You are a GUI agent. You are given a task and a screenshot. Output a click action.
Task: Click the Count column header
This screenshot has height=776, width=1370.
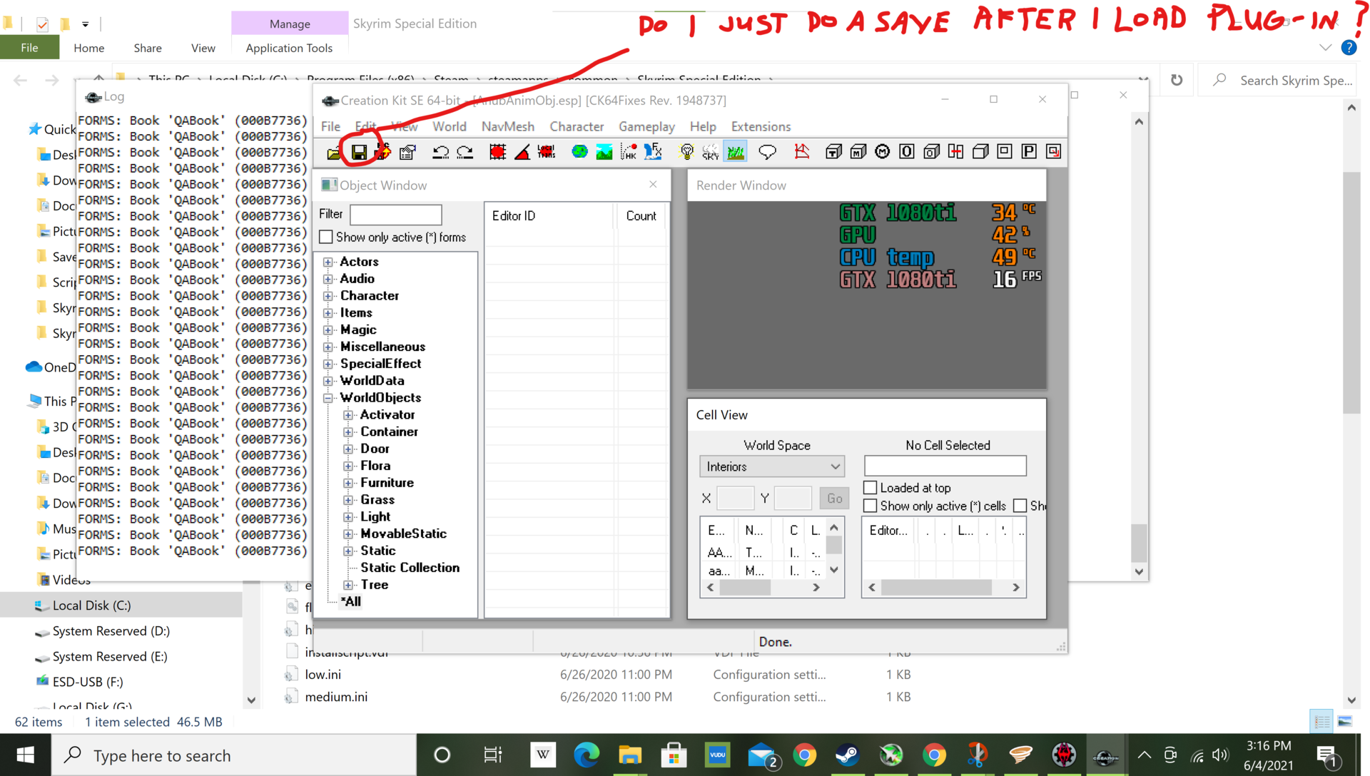[x=641, y=215]
